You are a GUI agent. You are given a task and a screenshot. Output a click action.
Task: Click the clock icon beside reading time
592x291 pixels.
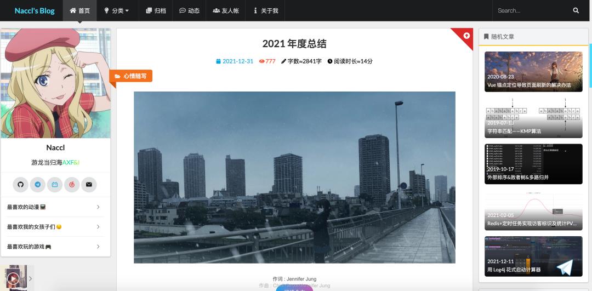point(330,61)
